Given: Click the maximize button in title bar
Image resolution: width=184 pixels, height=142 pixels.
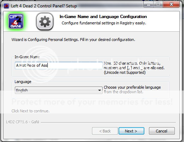Looking at the screenshot, I should 158,5.
